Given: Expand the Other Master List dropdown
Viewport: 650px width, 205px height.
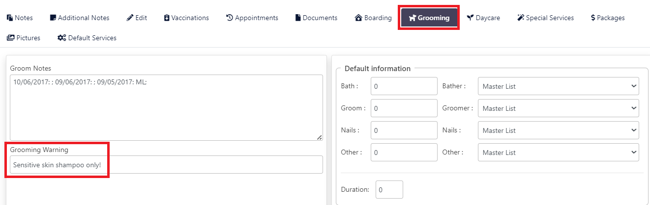Looking at the screenshot, I should pos(559,153).
